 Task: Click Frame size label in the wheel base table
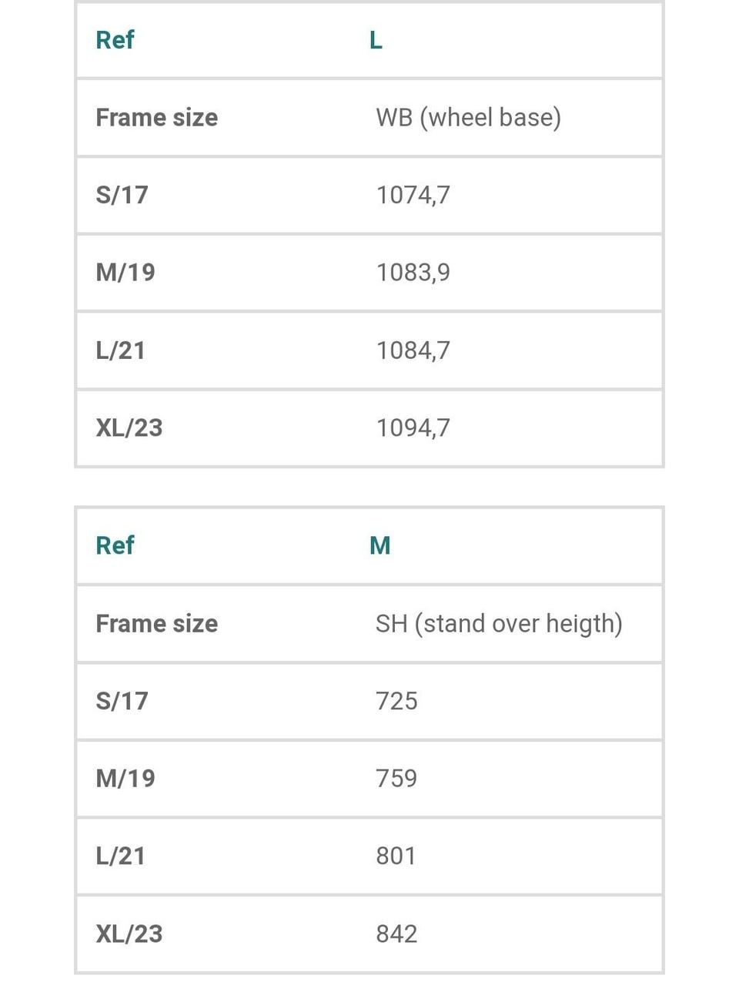coord(156,118)
